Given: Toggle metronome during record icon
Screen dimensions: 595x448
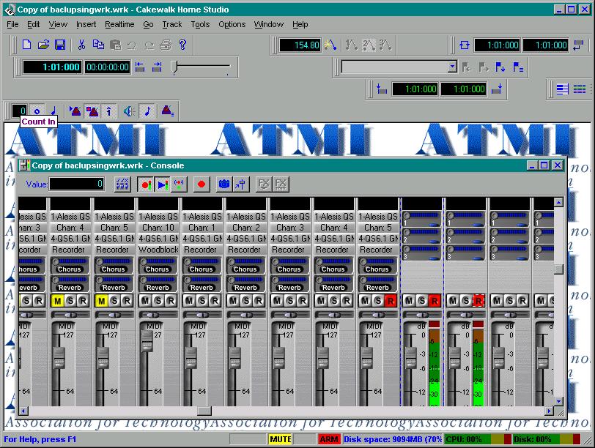Looking at the screenshot, I should pos(92,111).
